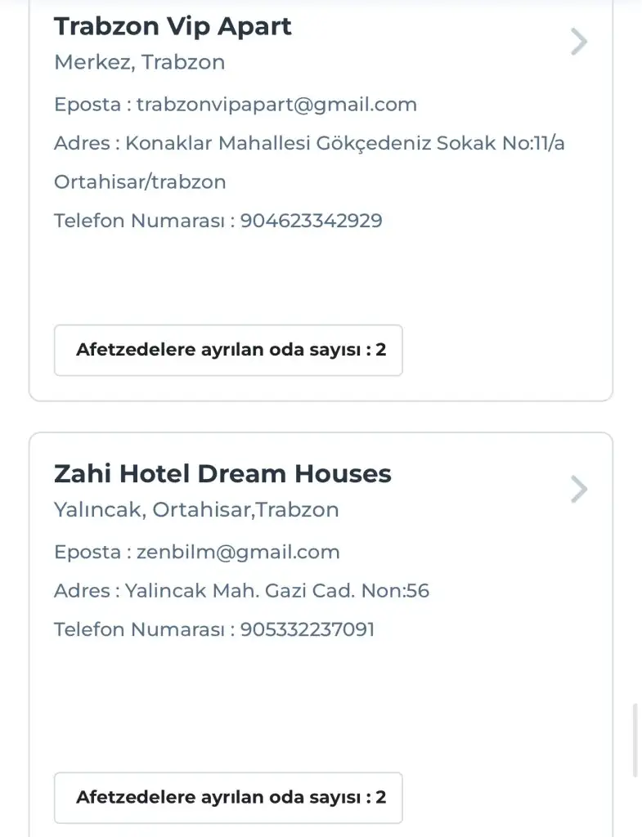Click the gap between the two hotel cards
Screen dimensions: 642x837
[x=319, y=417]
